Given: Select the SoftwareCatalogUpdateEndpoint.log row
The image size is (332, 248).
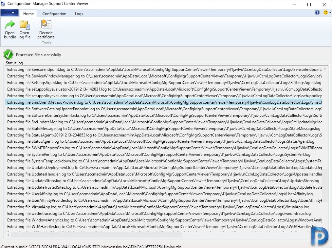Looking at the screenshot, I should 164,109.
